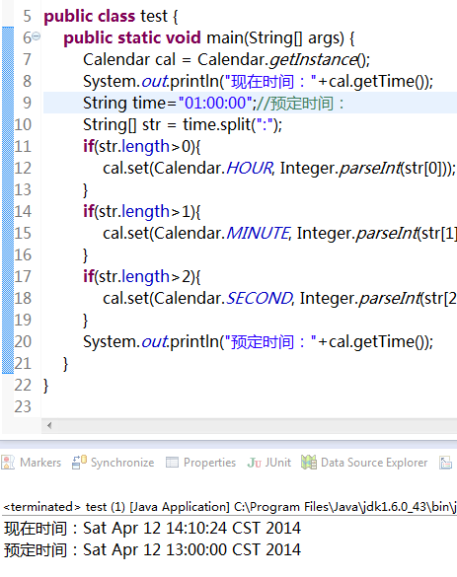457x577 pixels.
Task: Place cursor on line 9 time string
Action: click(x=215, y=103)
